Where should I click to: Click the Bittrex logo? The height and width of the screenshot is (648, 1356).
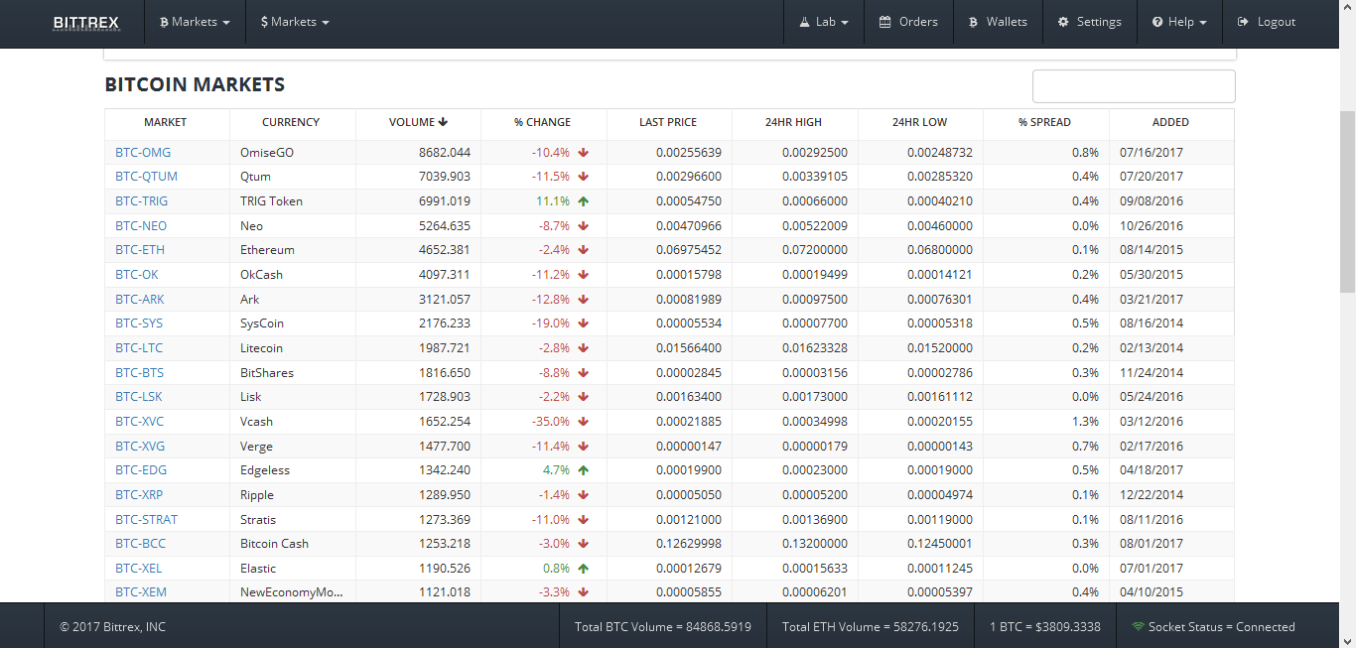pos(85,22)
